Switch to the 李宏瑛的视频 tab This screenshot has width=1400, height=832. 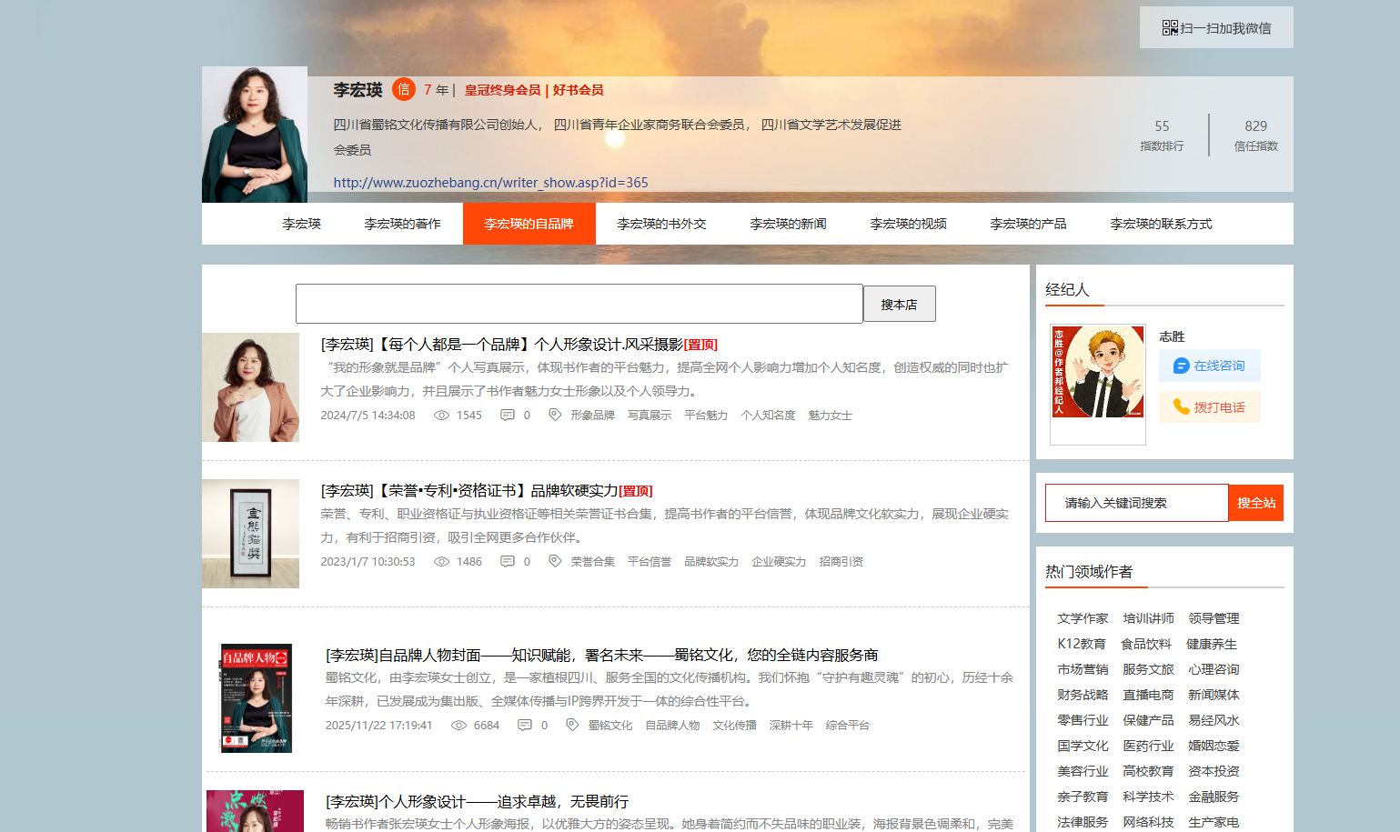coord(908,224)
